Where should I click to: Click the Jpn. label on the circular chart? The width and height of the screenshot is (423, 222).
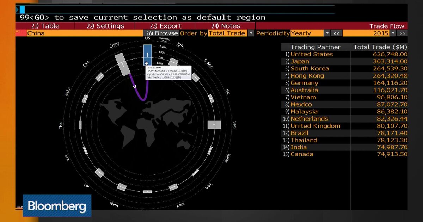(180, 45)
